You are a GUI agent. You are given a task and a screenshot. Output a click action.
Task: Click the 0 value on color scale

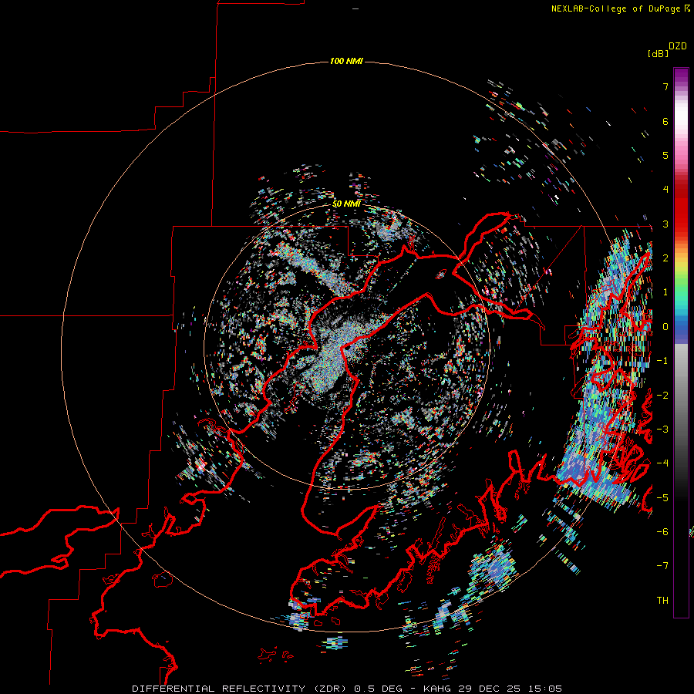pos(665,327)
